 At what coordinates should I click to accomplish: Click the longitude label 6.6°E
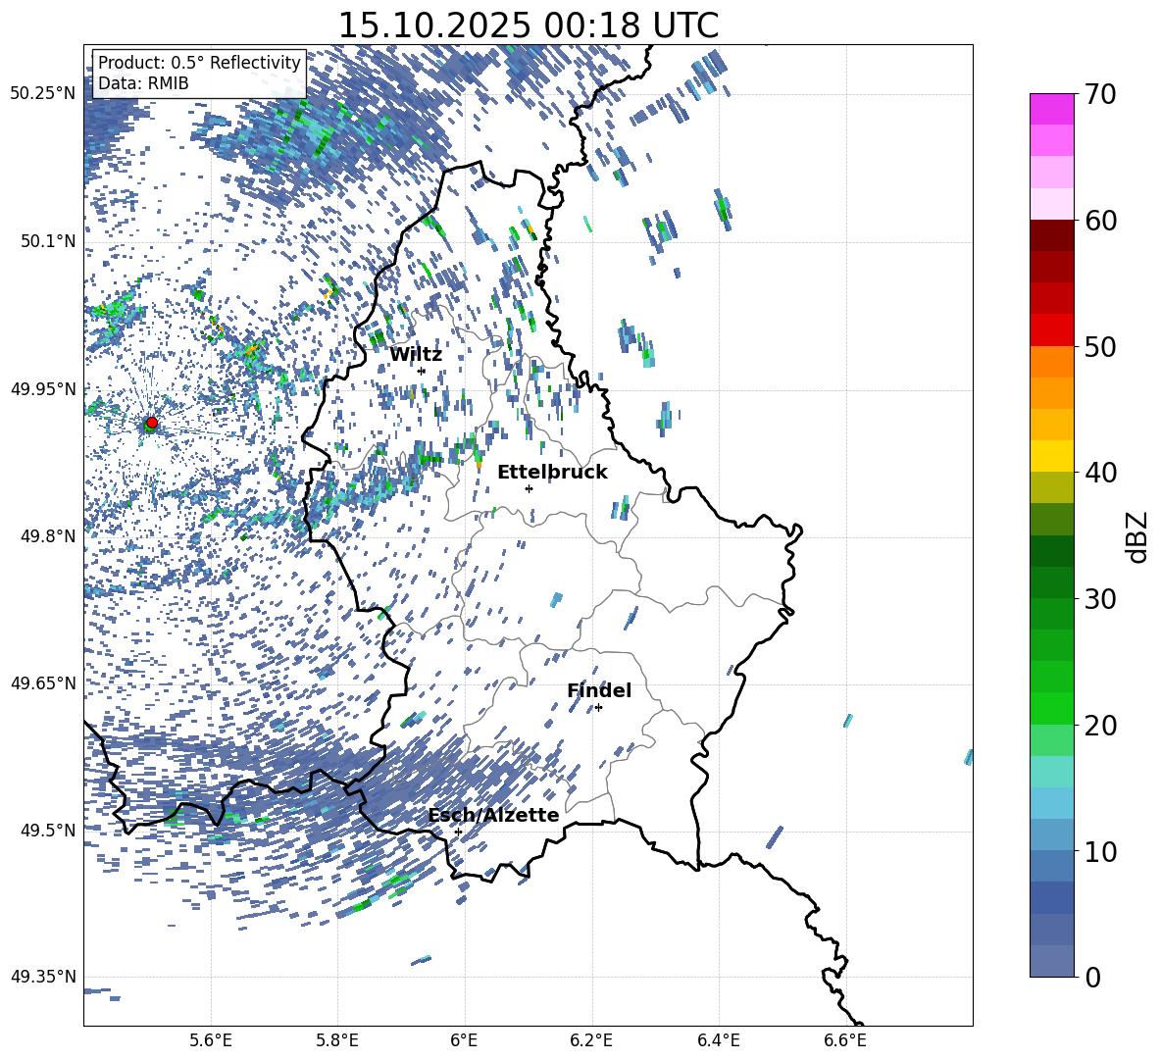tap(845, 1040)
